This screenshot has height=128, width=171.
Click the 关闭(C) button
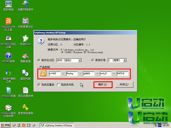[124, 84]
